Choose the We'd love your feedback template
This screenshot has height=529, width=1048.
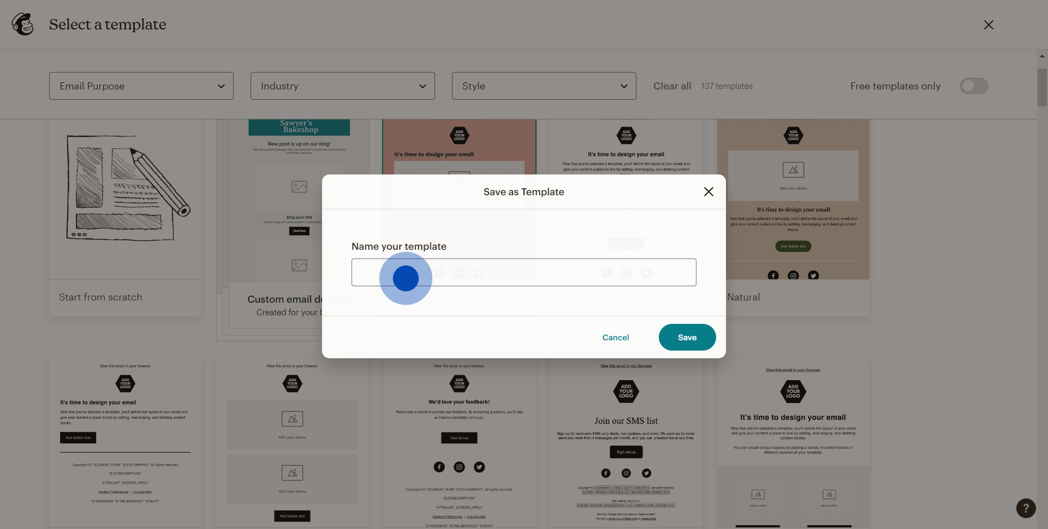point(459,425)
